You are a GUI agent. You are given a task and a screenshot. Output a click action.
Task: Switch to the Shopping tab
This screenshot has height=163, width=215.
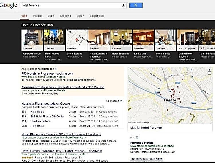(x=65, y=16)
